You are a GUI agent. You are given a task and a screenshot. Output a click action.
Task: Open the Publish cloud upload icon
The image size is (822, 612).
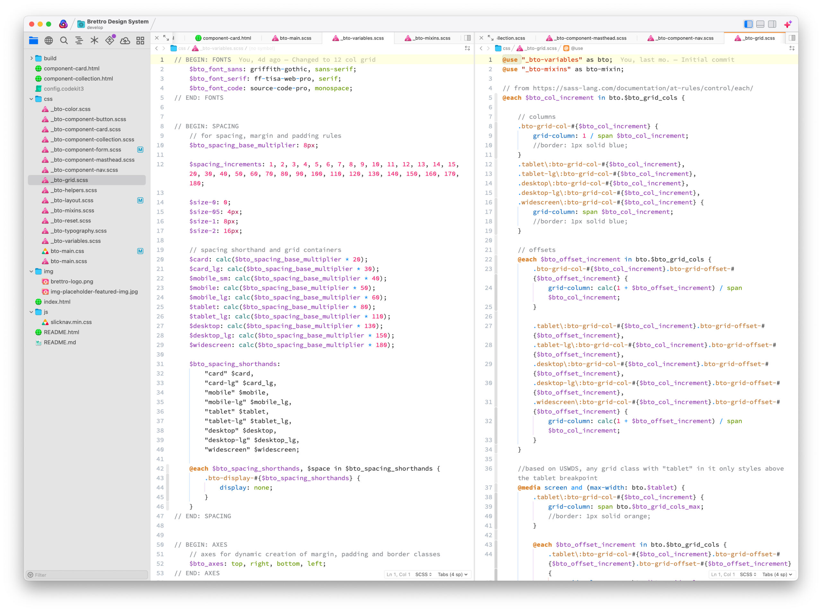(x=125, y=40)
